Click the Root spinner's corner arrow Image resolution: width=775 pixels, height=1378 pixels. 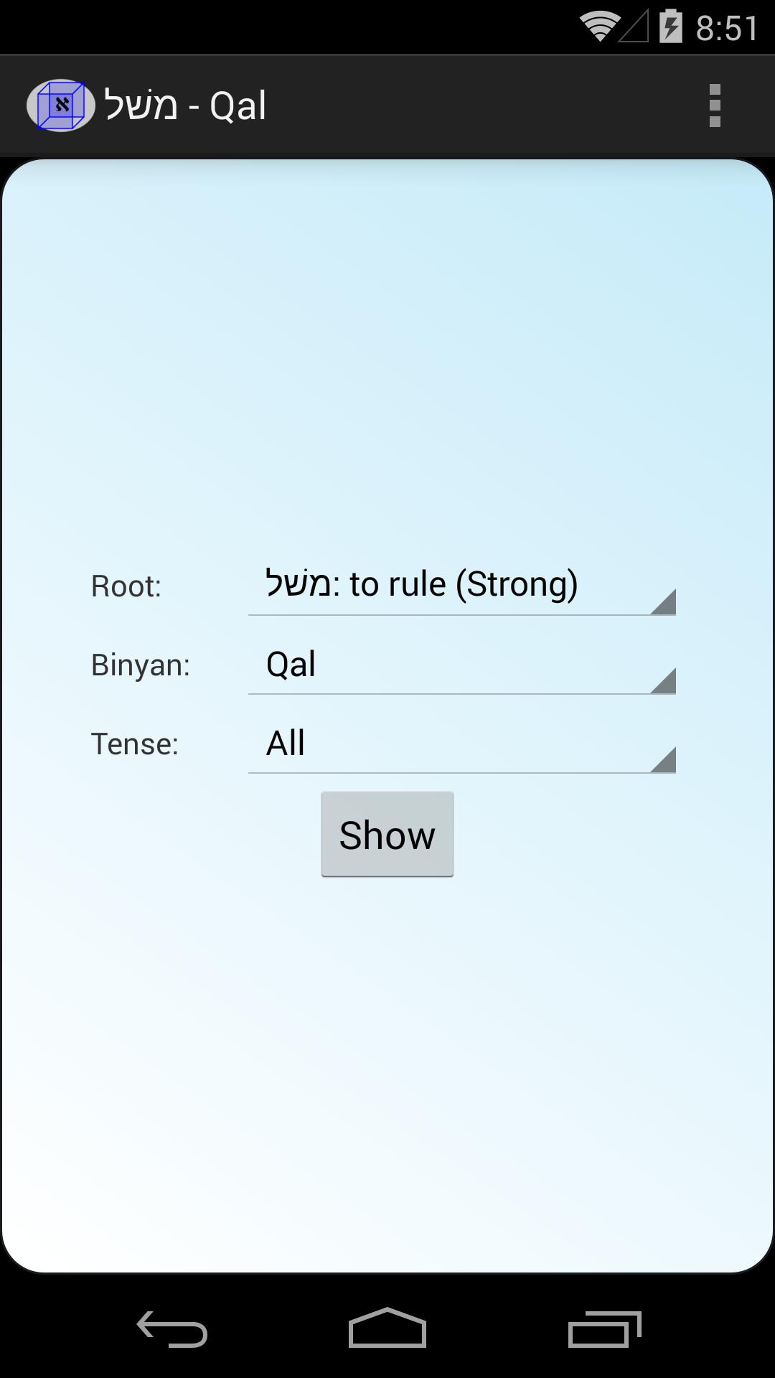tap(664, 604)
